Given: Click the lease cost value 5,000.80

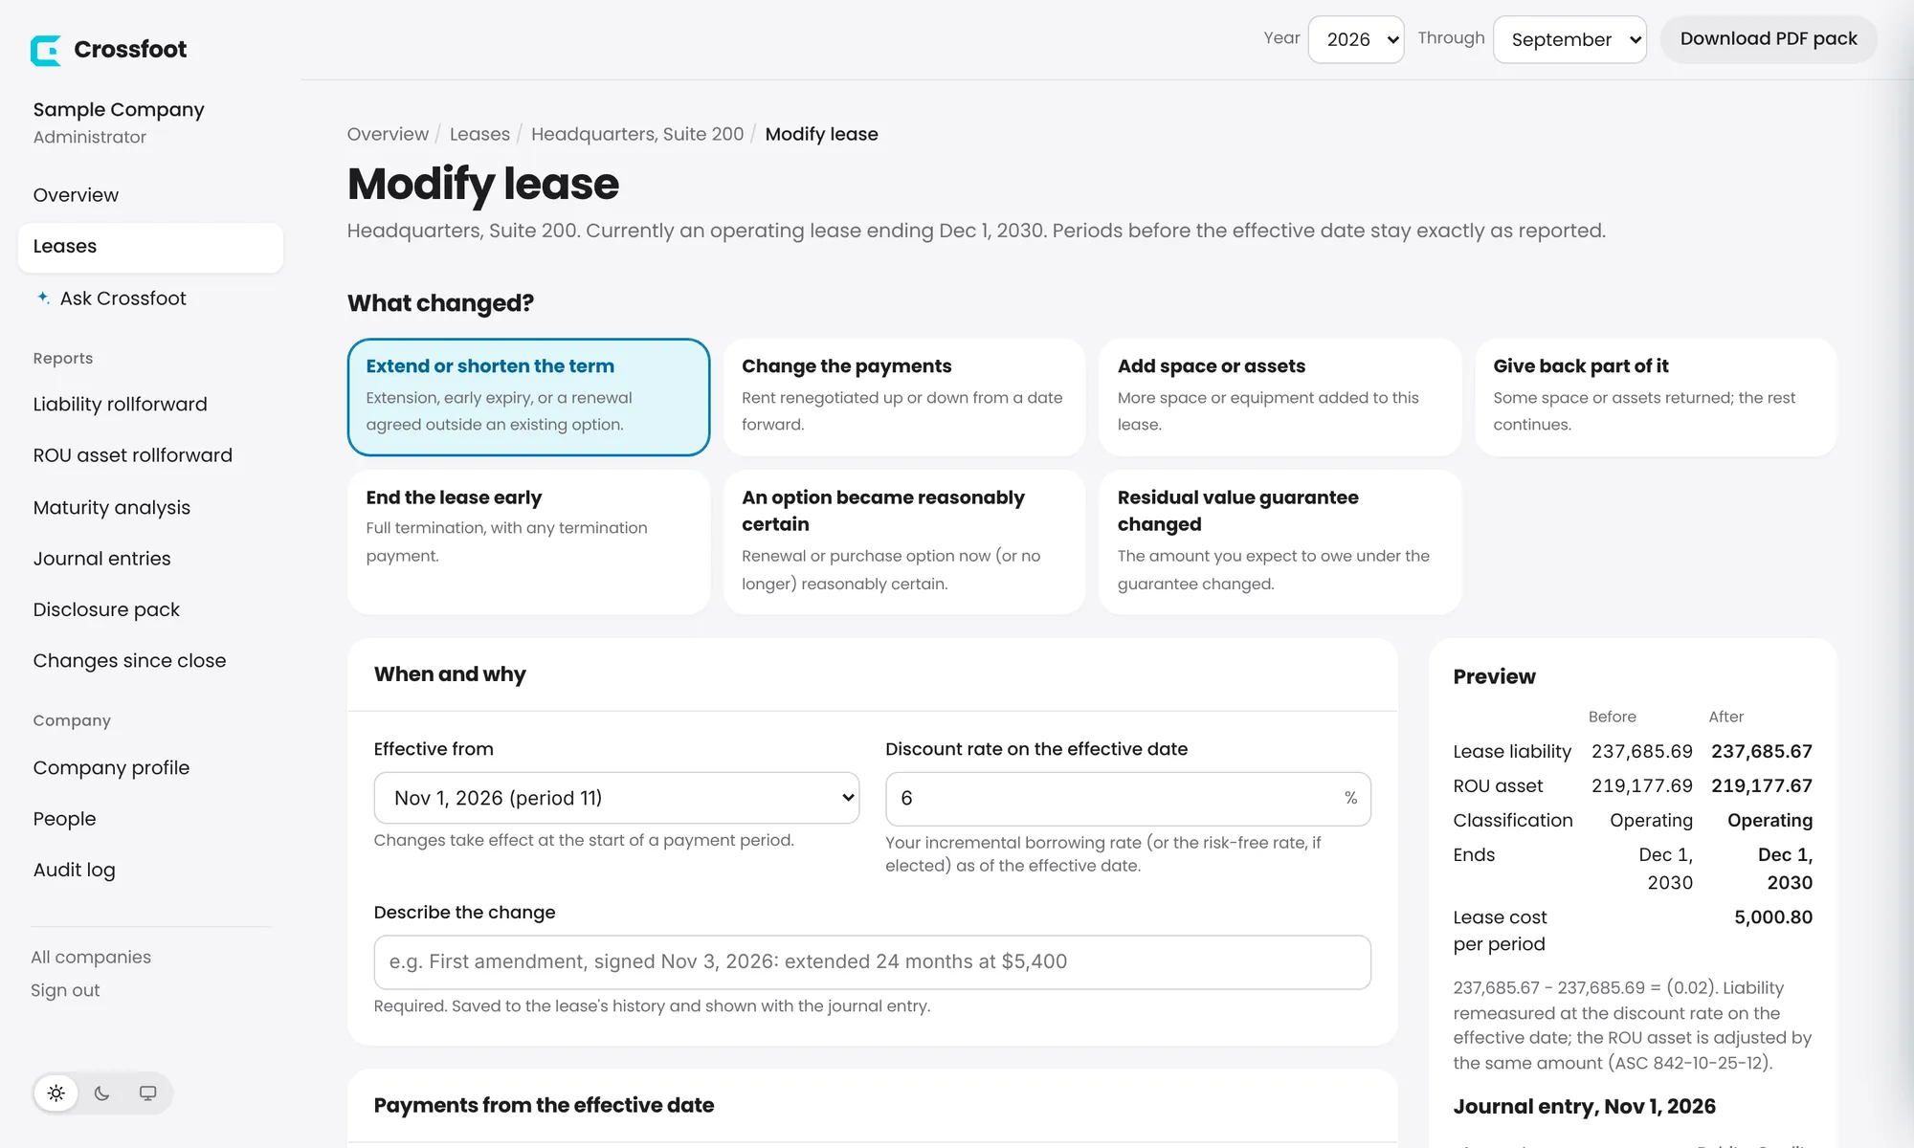Looking at the screenshot, I should (1773, 917).
